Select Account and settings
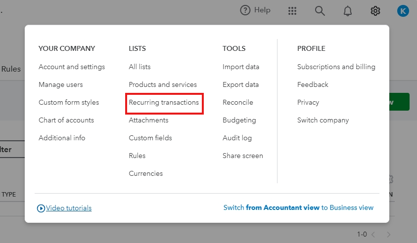Viewport: 417px width, 243px height. [72, 67]
